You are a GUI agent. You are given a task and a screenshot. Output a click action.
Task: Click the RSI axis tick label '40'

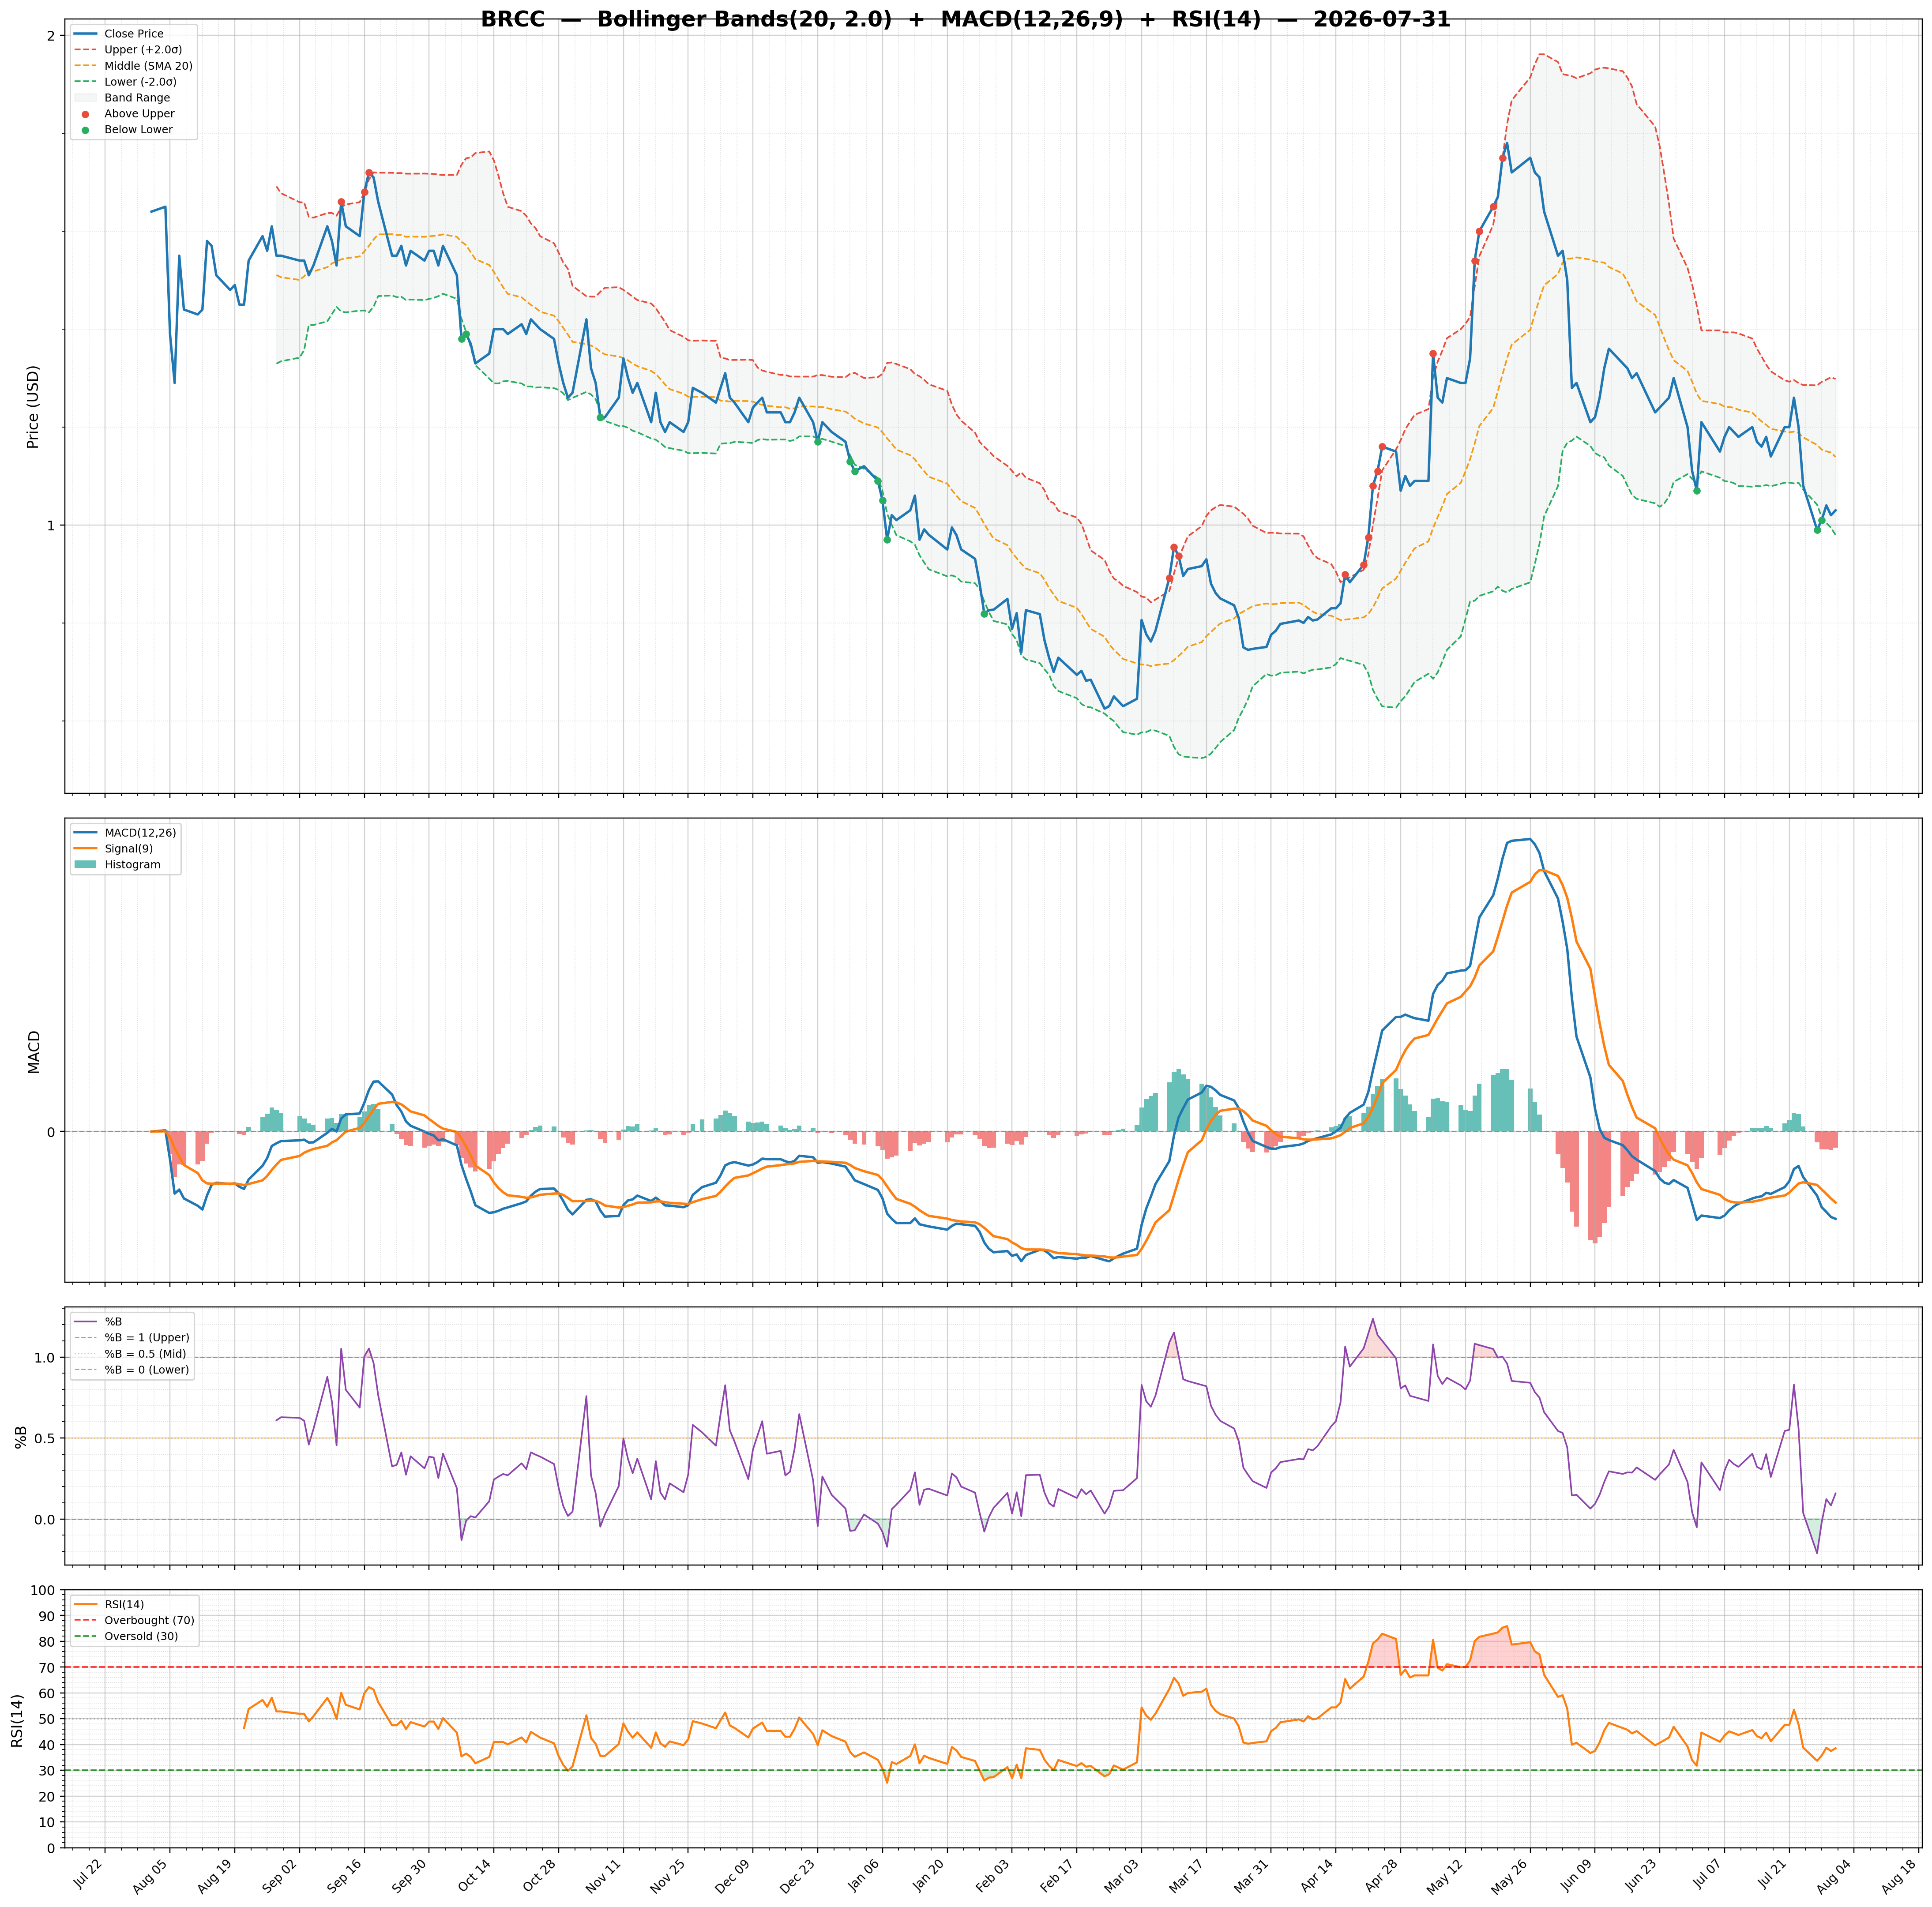47,1745
